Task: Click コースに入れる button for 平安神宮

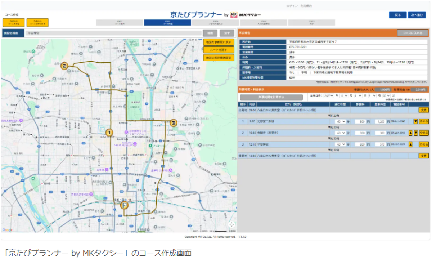Action: (412, 33)
